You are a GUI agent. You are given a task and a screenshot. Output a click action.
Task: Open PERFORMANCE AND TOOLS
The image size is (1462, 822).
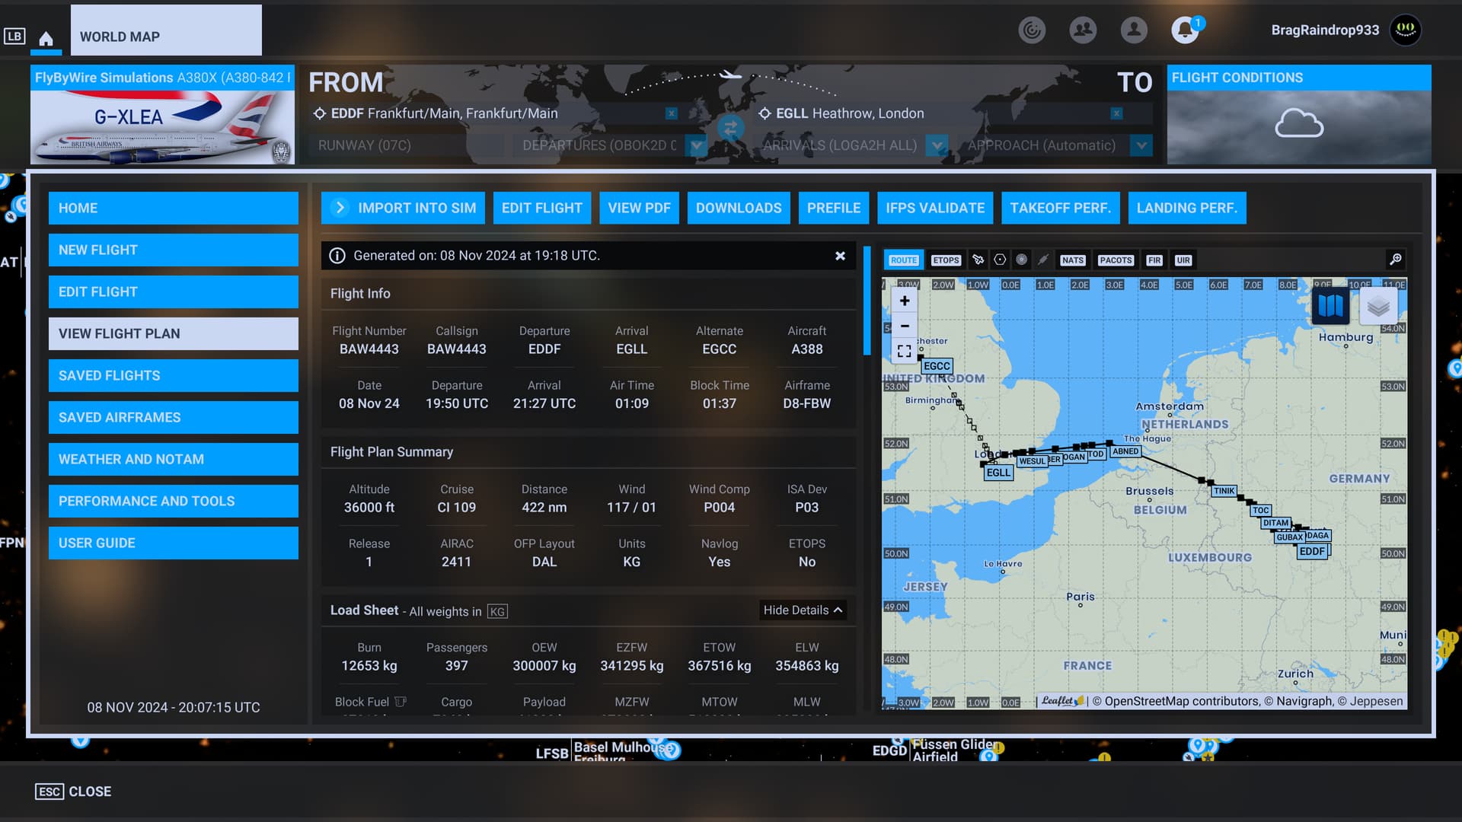tap(174, 501)
